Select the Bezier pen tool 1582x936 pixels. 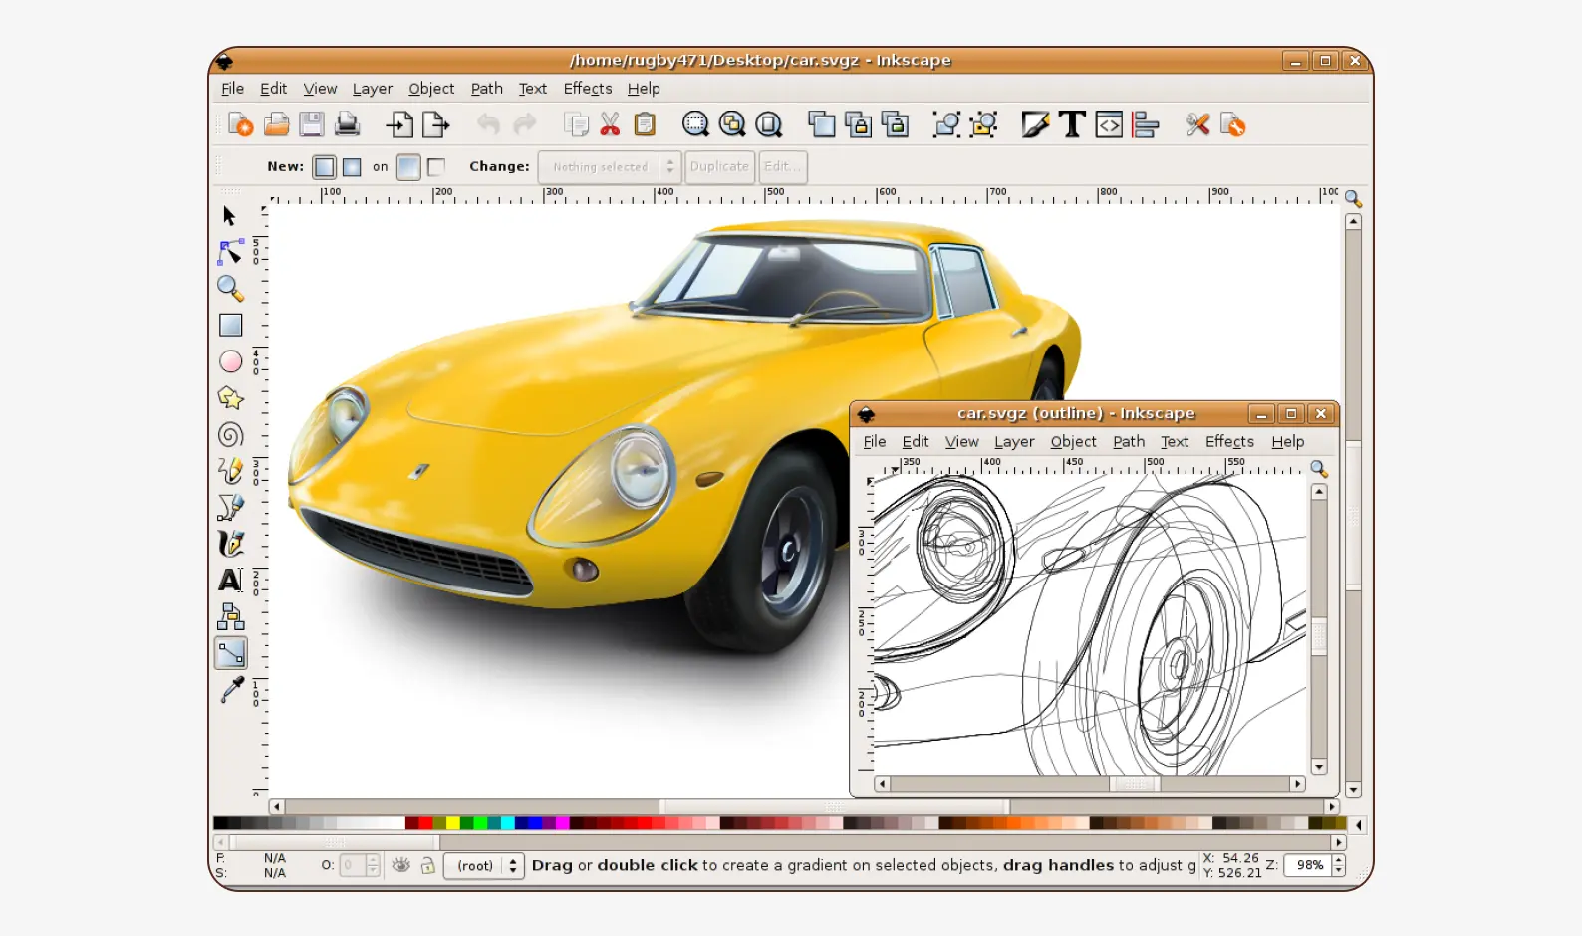pos(230,507)
